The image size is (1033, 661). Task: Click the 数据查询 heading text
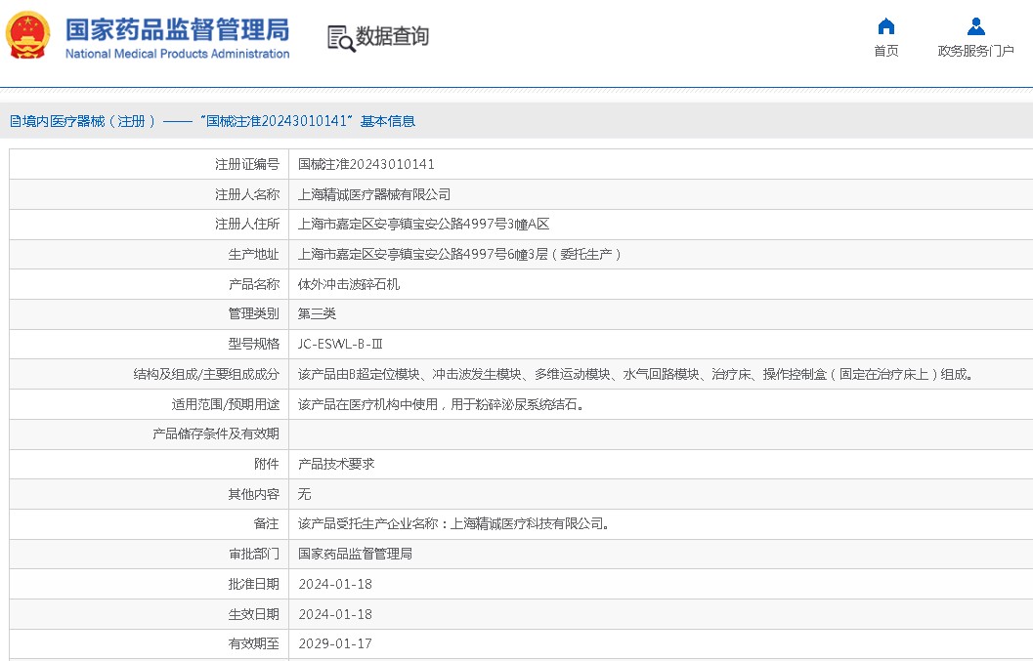(392, 36)
